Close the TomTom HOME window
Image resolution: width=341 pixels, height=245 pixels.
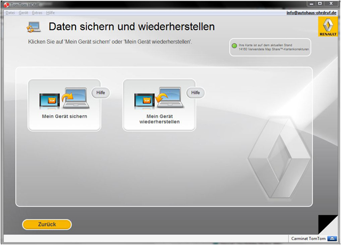[330, 4]
